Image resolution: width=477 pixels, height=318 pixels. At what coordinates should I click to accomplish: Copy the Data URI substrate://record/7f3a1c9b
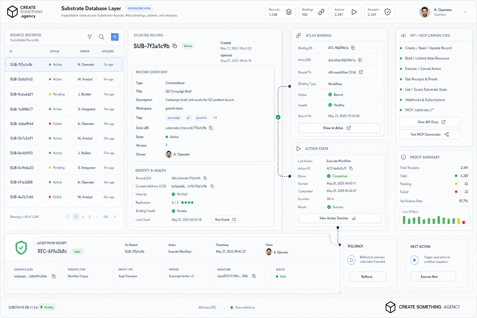click(211, 128)
